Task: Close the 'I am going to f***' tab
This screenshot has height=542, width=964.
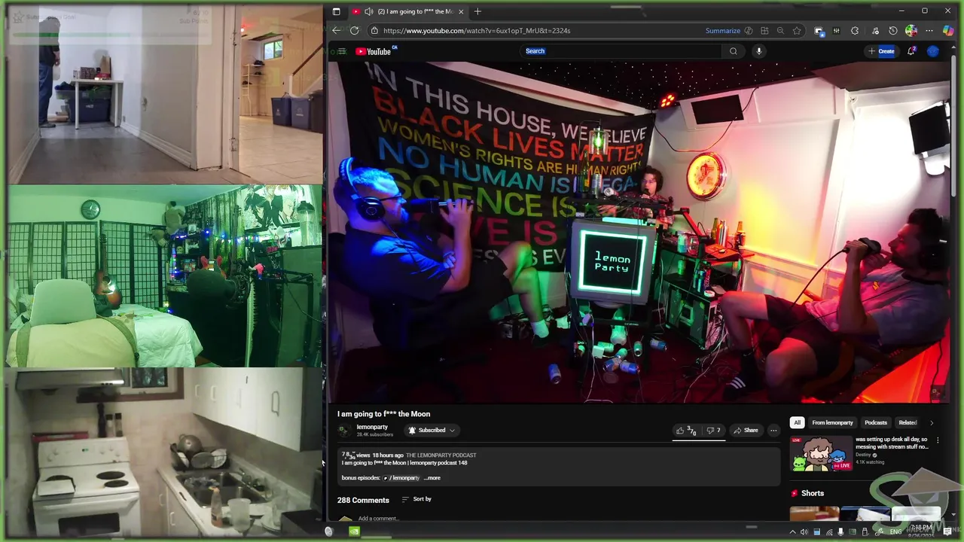Action: tap(461, 11)
